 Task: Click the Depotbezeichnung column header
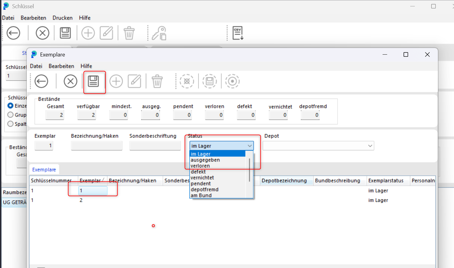[x=284, y=181]
